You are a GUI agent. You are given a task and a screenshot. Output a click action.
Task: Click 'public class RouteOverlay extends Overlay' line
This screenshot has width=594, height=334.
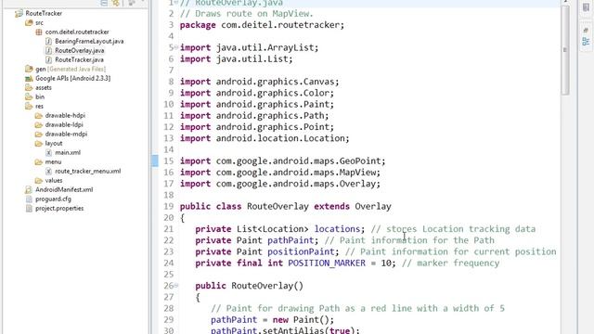285,206
